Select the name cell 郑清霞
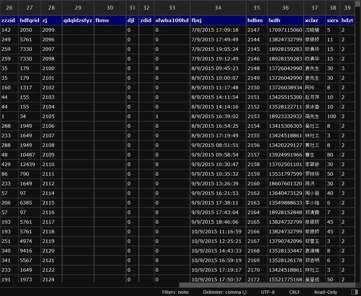 click(x=315, y=212)
